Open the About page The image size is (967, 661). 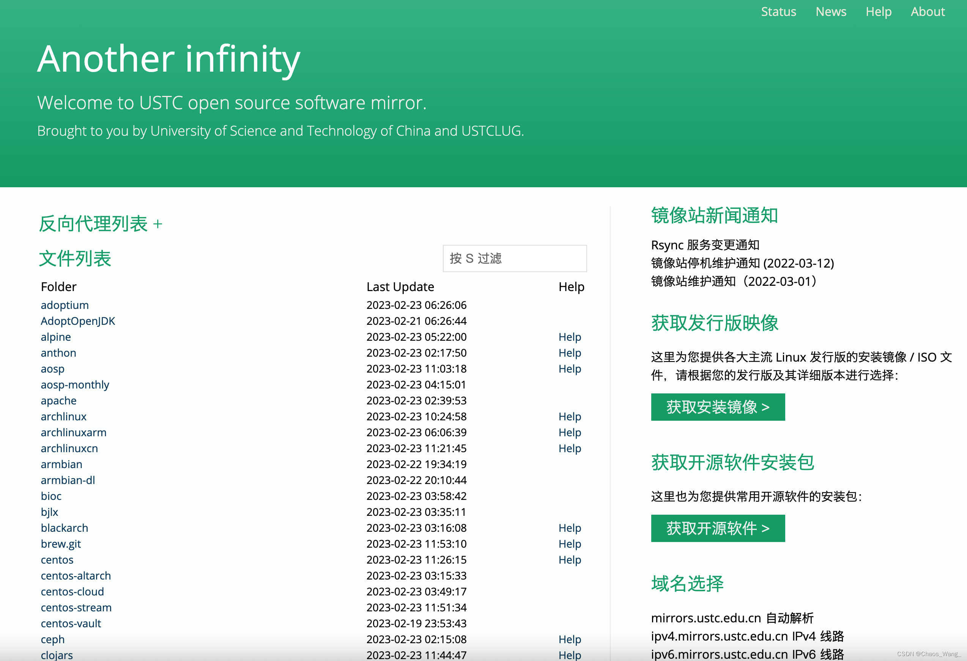point(928,12)
